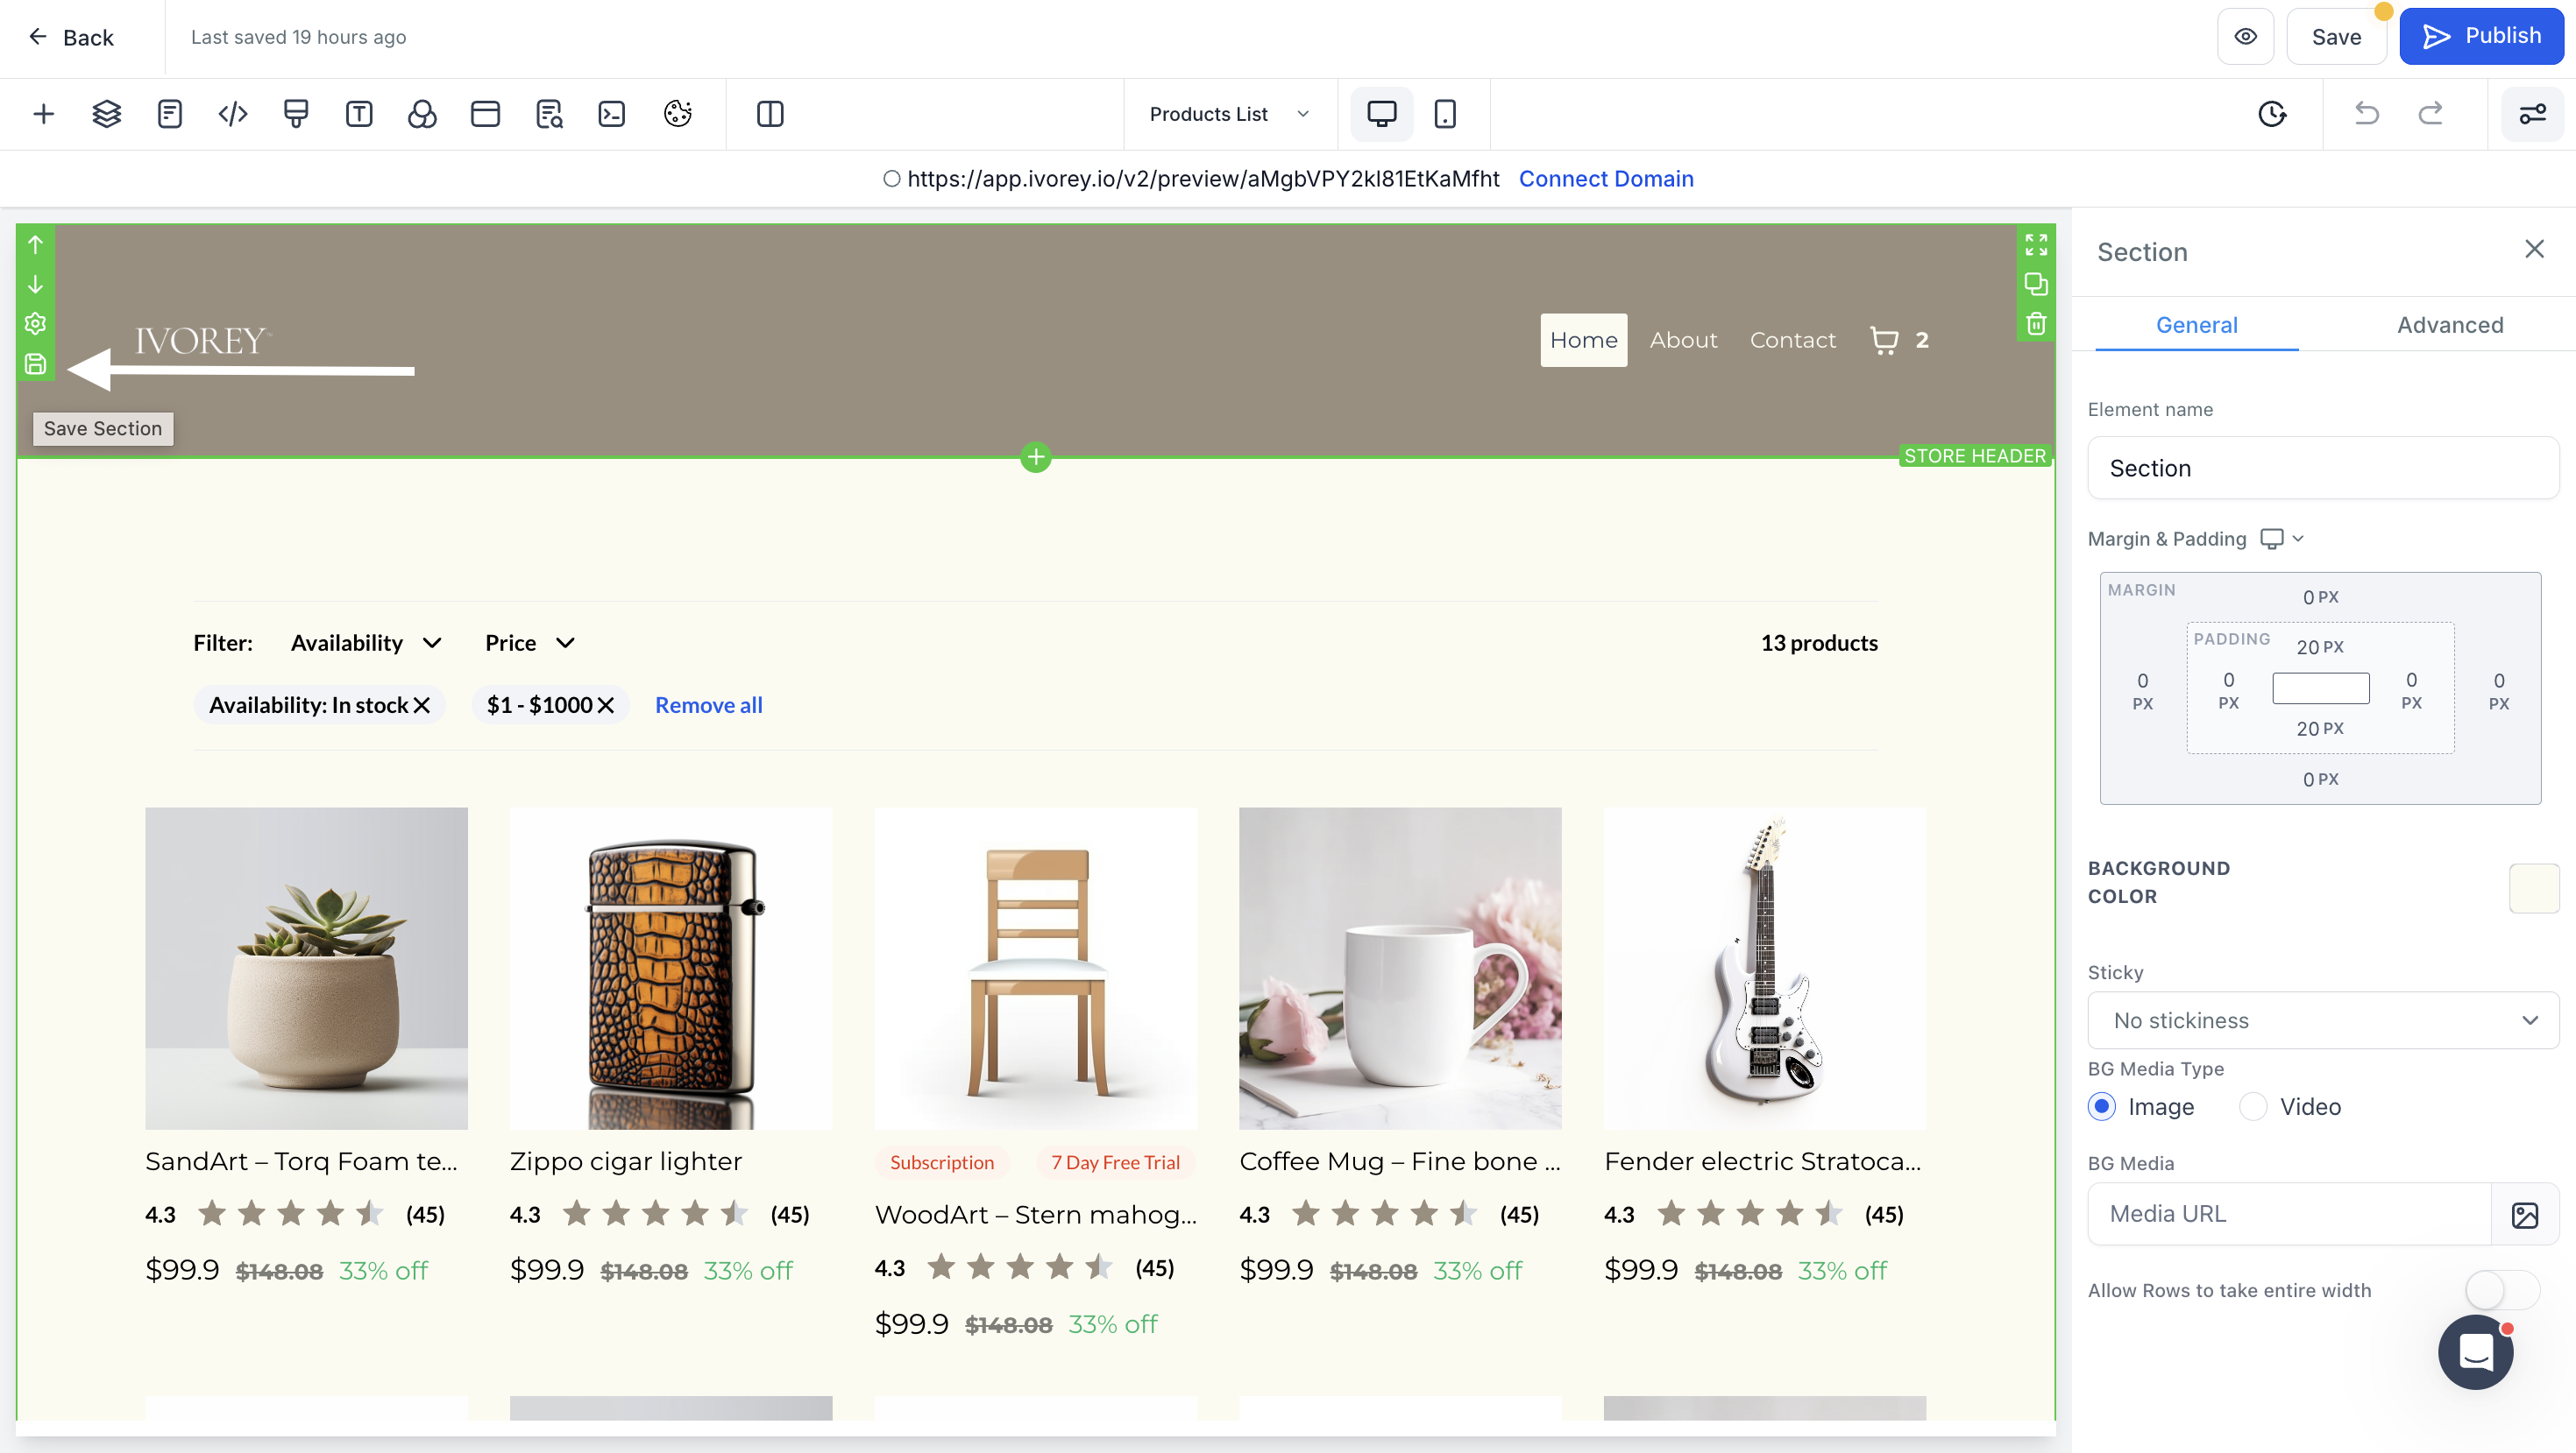Select the Video BG media type
Viewport: 2576px width, 1453px height.
point(2252,1106)
